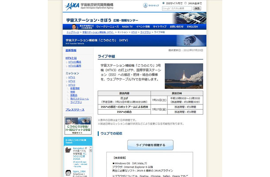The height and width of the screenshot is (177, 270).
Task: Open サイトマップ in the blue navigation bar
Action: point(160,27)
